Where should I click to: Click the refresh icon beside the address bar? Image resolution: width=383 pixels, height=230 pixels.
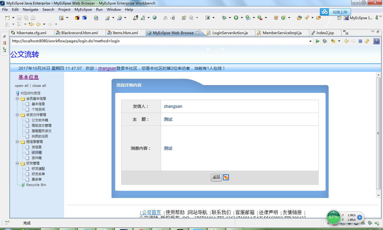367,41
